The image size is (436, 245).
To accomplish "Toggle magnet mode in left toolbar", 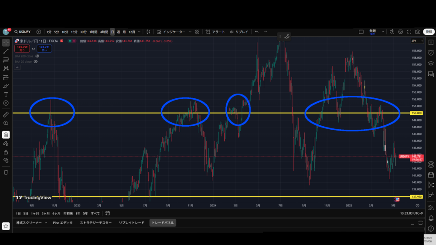I will point(6,134).
